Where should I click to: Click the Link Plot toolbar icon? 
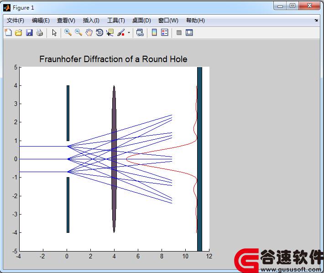click(x=140, y=32)
